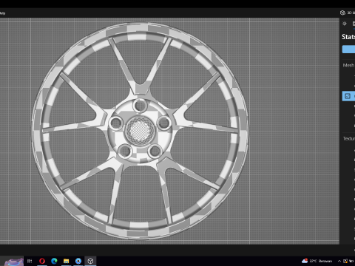The width and height of the screenshot is (355, 266).
Task: Switch to the Environment & Lighting sun tab
Action: click(x=345, y=24)
